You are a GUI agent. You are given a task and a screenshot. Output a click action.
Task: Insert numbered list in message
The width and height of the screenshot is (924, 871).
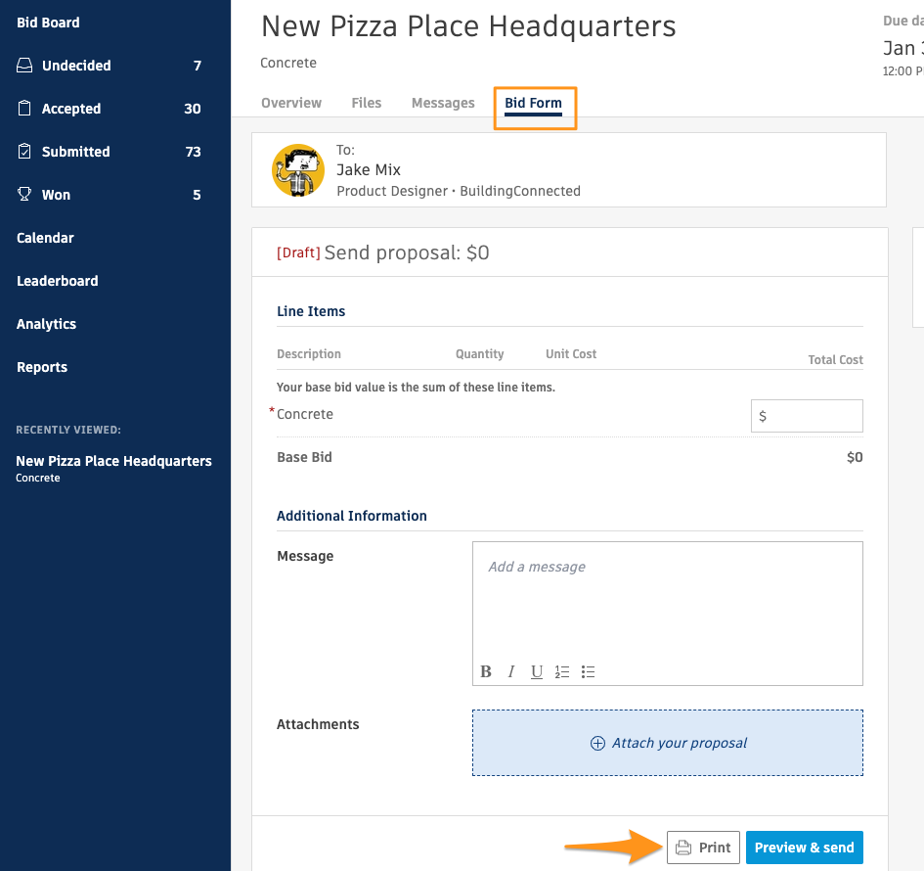(562, 671)
